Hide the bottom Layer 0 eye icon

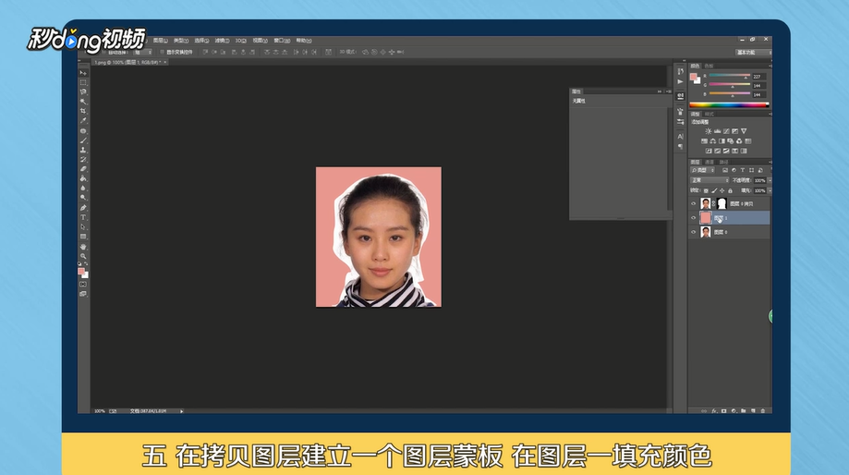coord(694,232)
